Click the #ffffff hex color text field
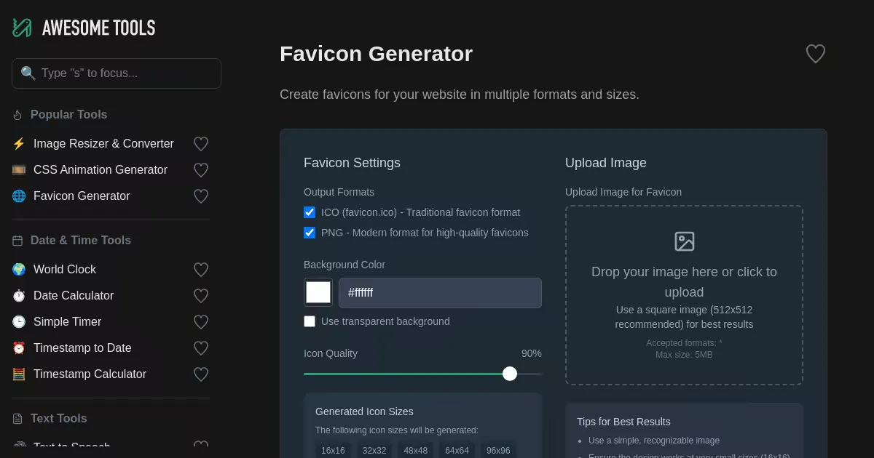This screenshot has height=458, width=874. tap(440, 293)
